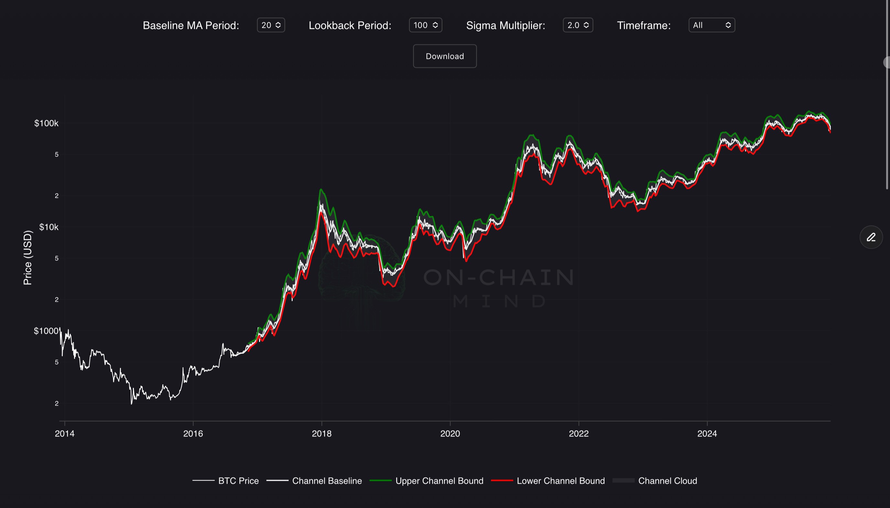This screenshot has width=890, height=508.
Task: Expand the Sigma Multiplier dropdown
Action: pyautogui.click(x=578, y=25)
